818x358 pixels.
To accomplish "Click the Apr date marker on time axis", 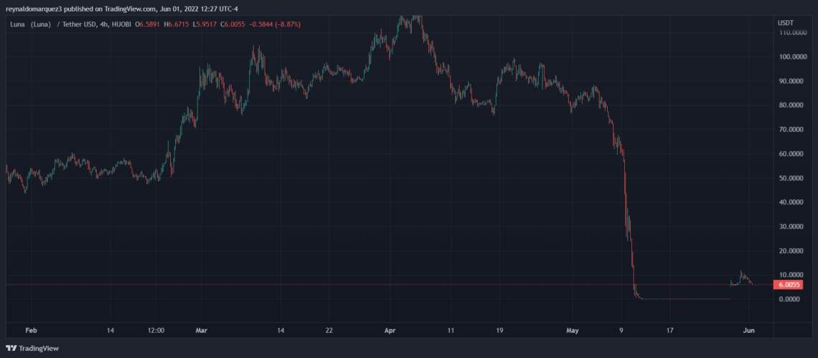I will [390, 331].
